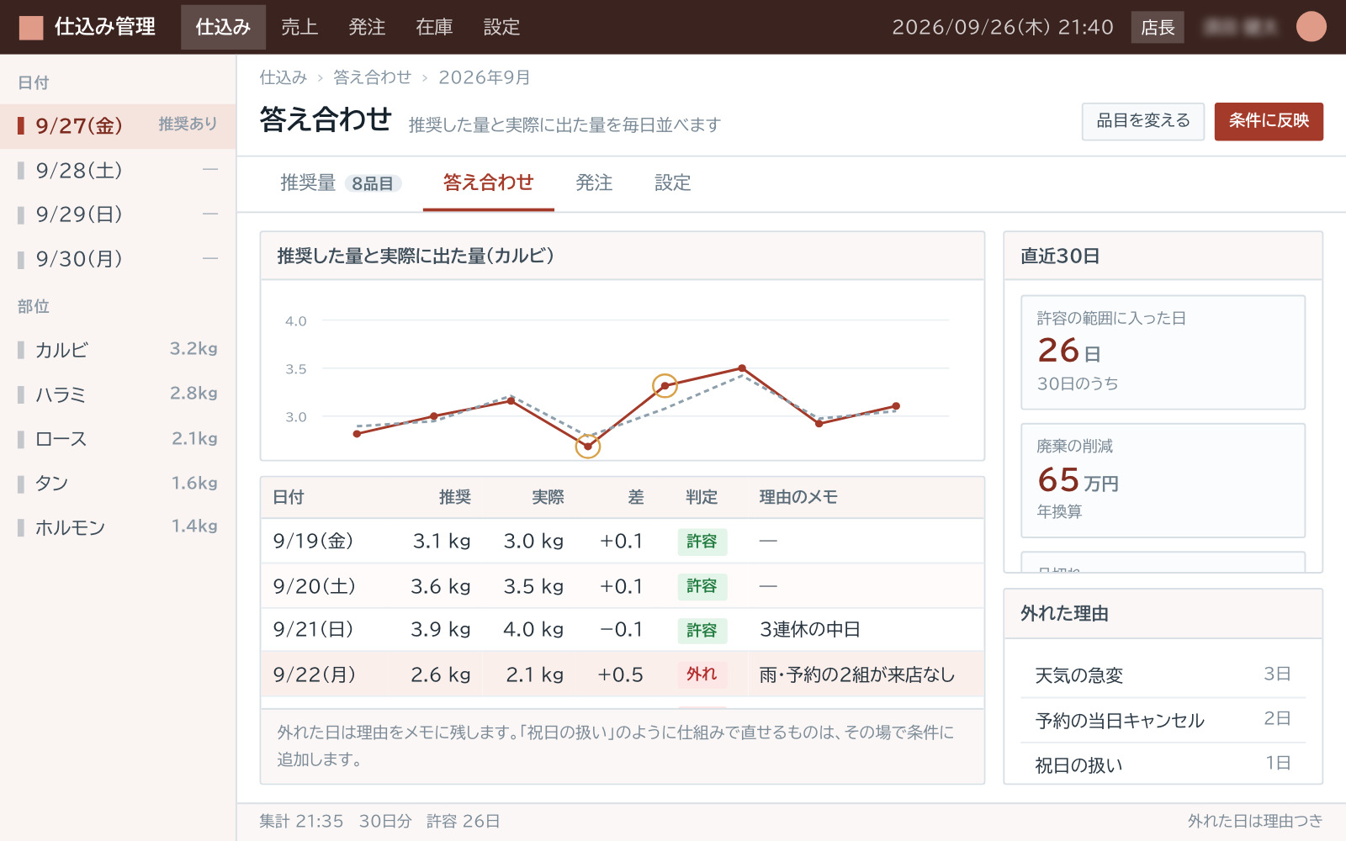This screenshot has height=841, width=1346.
Task: Select the date 9/27(金) in sidebar
Action: tap(118, 126)
